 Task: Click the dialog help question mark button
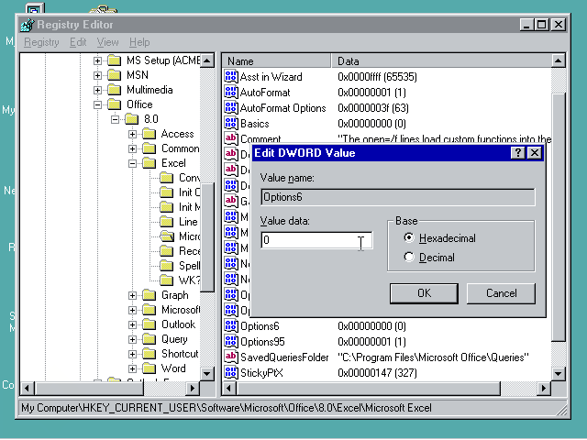(518, 153)
